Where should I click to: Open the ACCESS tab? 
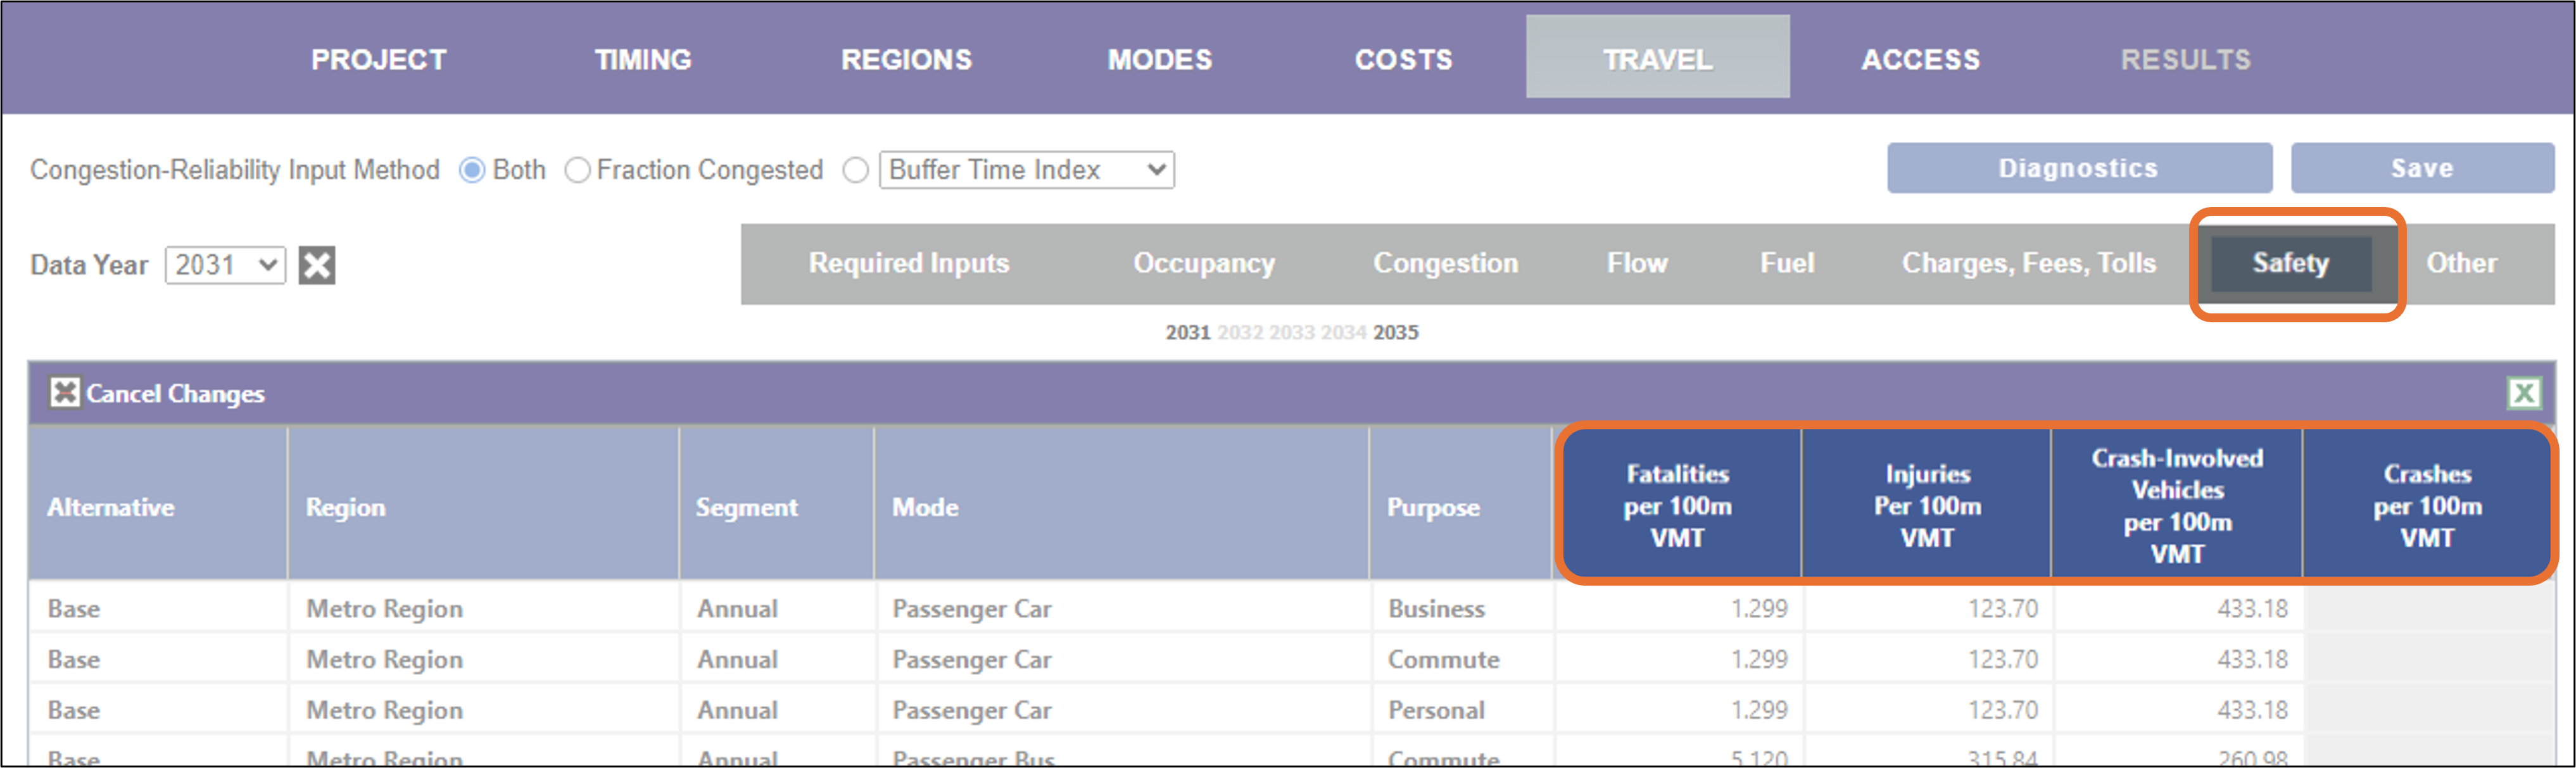1920,60
